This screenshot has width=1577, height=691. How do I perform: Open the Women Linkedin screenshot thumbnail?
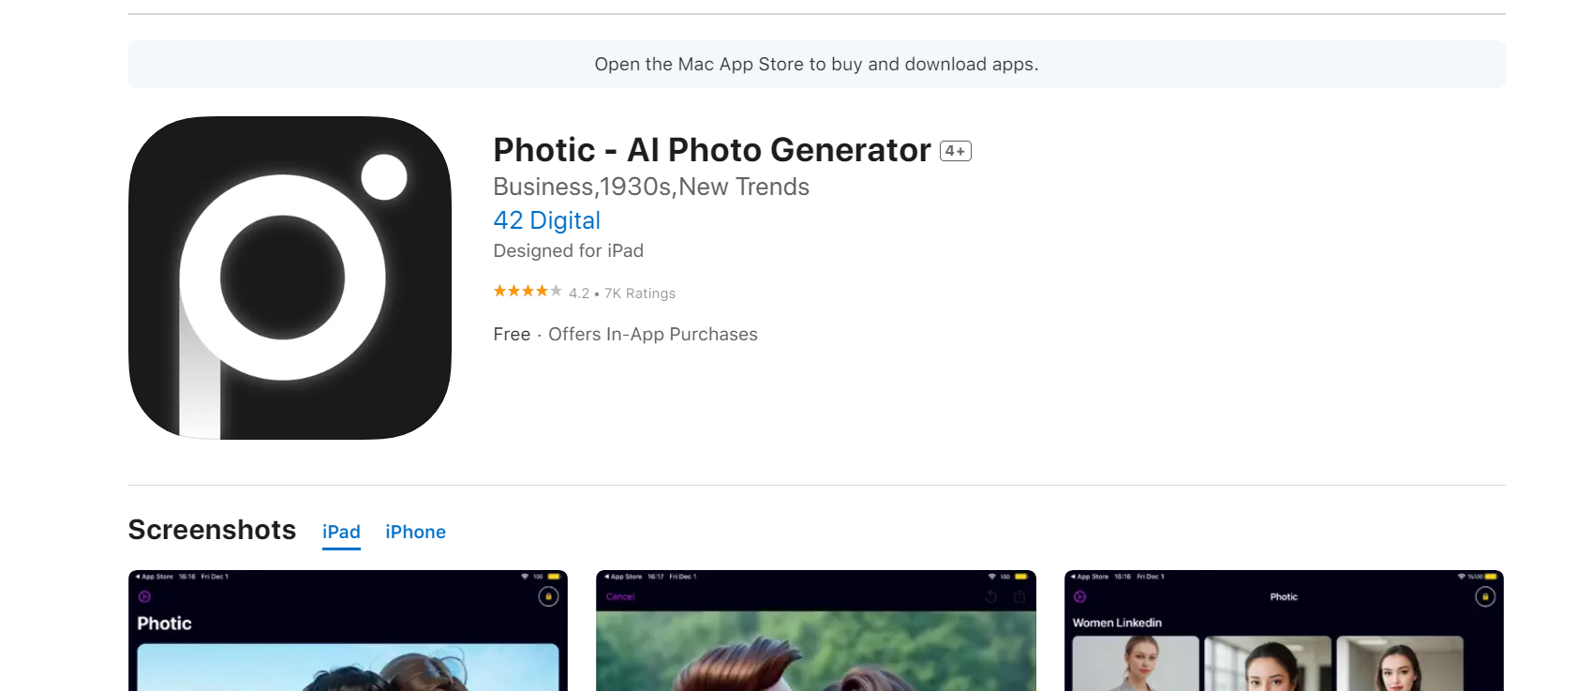point(1284,630)
